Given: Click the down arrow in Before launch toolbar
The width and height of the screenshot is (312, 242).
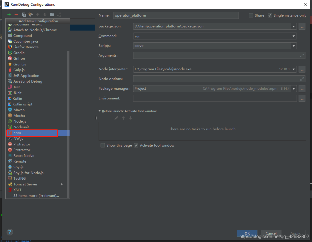Looking at the screenshot, I should click(x=131, y=118).
